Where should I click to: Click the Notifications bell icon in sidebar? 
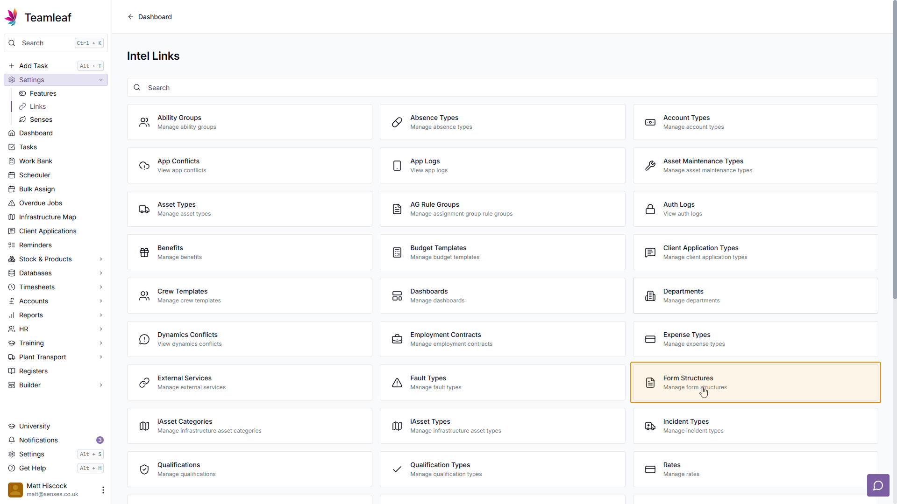[12, 440]
